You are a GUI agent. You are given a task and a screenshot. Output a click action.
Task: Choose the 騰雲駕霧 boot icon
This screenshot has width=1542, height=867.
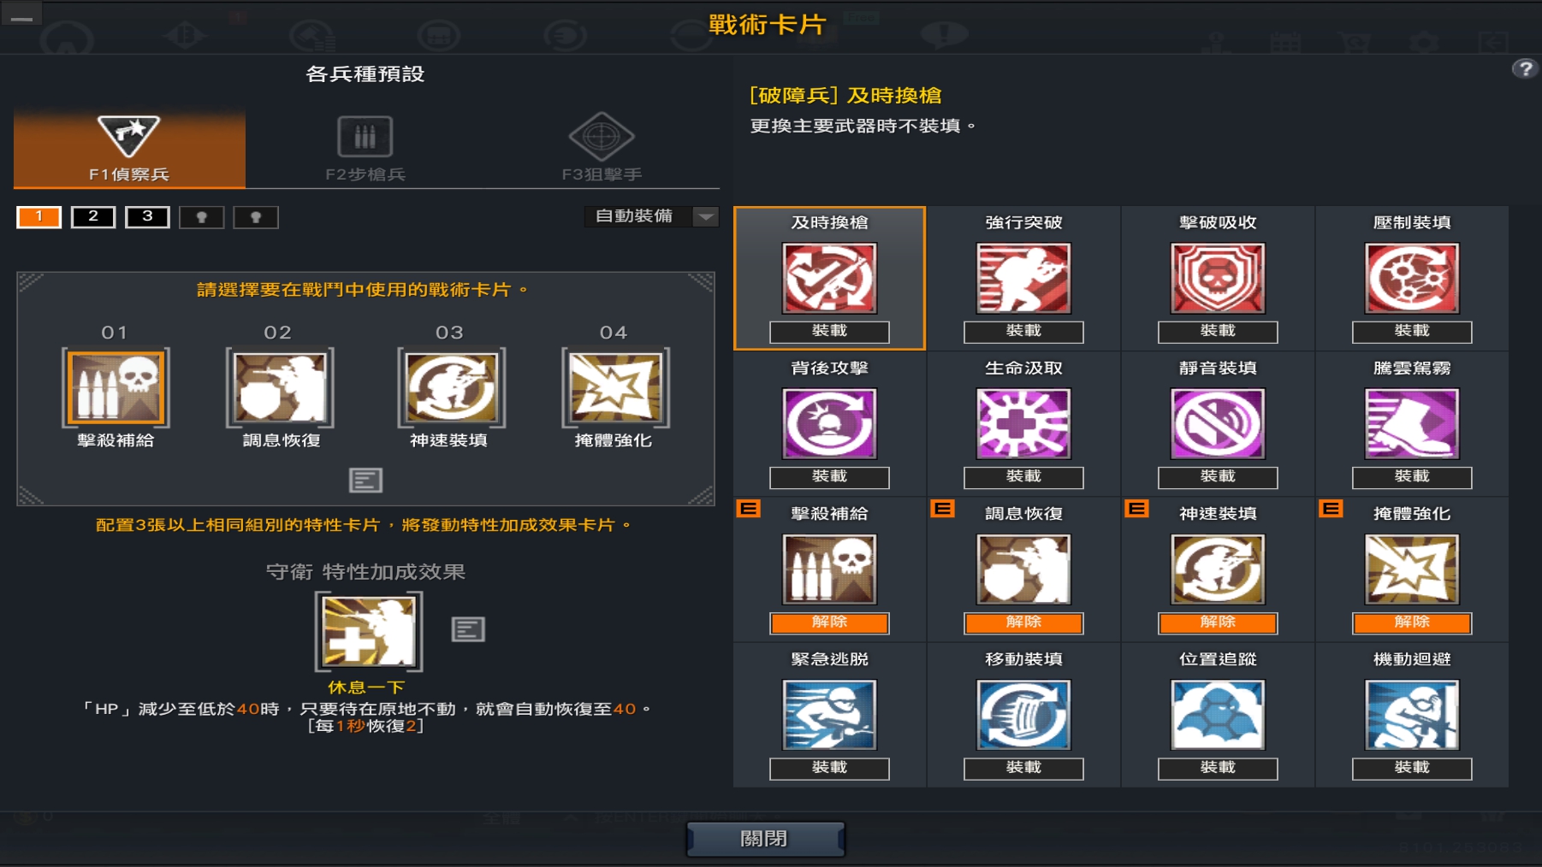point(1412,423)
